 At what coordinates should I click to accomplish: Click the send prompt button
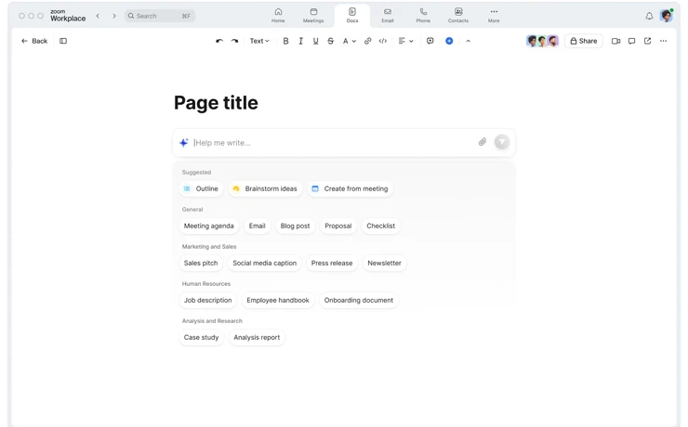pyautogui.click(x=502, y=142)
